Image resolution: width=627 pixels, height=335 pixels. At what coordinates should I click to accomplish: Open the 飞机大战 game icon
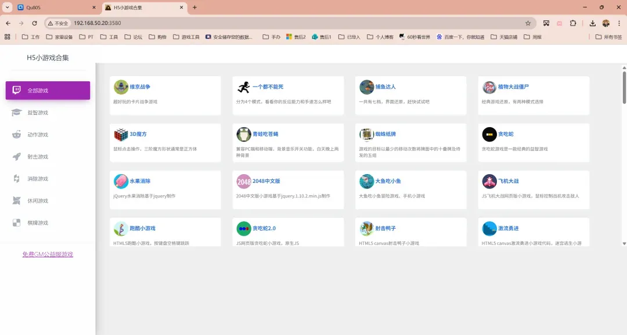coord(489,182)
